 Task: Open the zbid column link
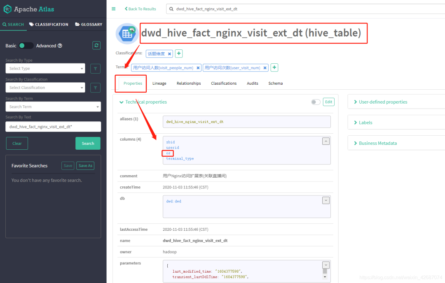tap(171, 142)
